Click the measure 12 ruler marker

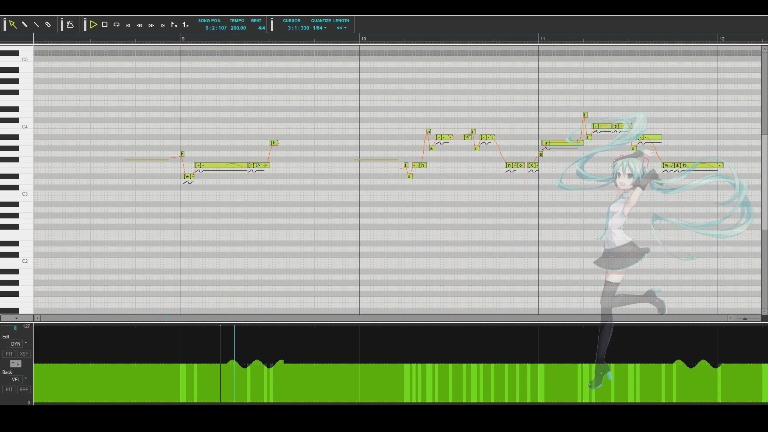[722, 39]
